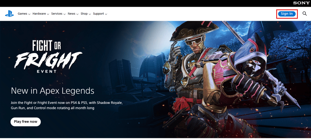Click the PlayStation logo icon

9,14
